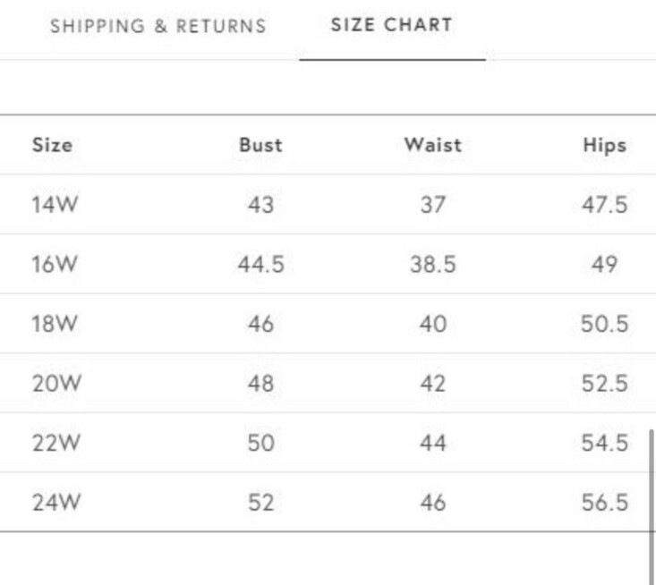Click the vertical scrollbar at the right edge
Image resolution: width=656 pixels, height=585 pixels.
[x=652, y=507]
